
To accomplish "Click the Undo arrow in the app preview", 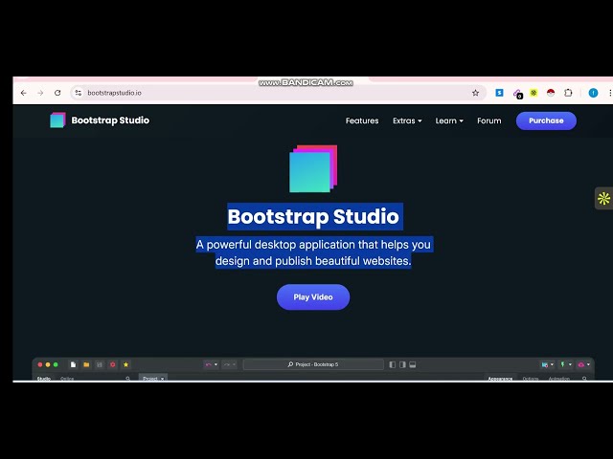I will [209, 364].
